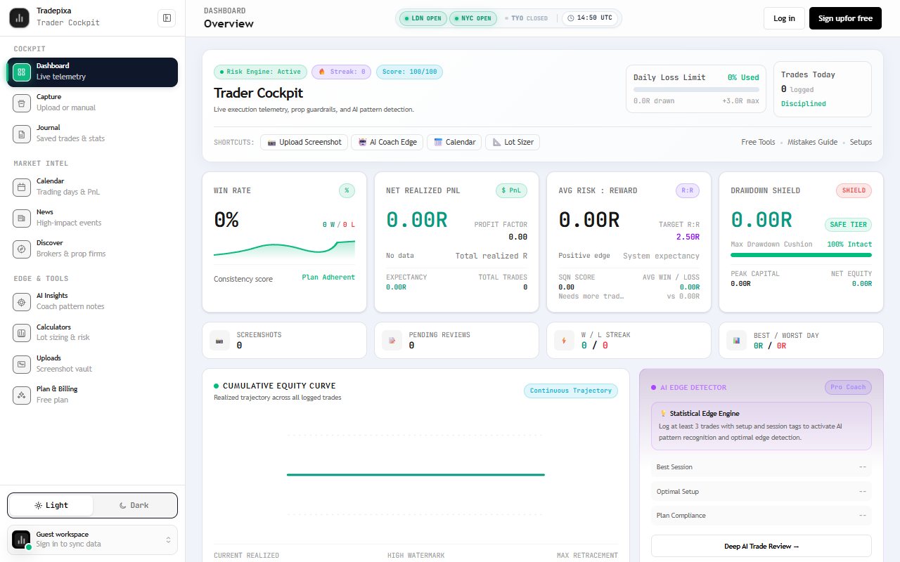Click the Calendar icon under Market Intel

(22, 187)
